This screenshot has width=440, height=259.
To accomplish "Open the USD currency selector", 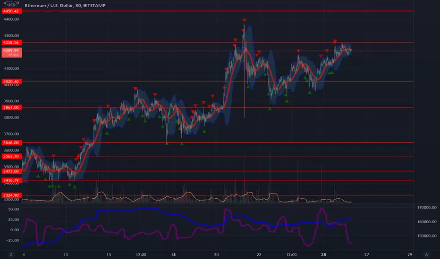I will [11, 5].
